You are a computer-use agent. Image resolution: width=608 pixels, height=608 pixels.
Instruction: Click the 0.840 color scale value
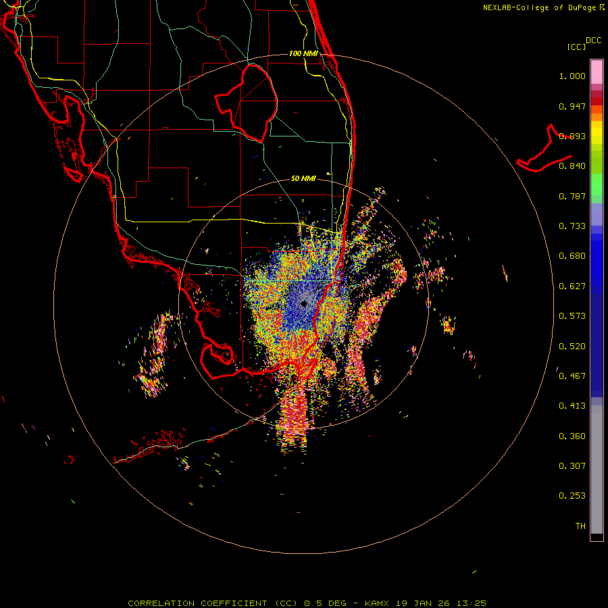coord(572,166)
